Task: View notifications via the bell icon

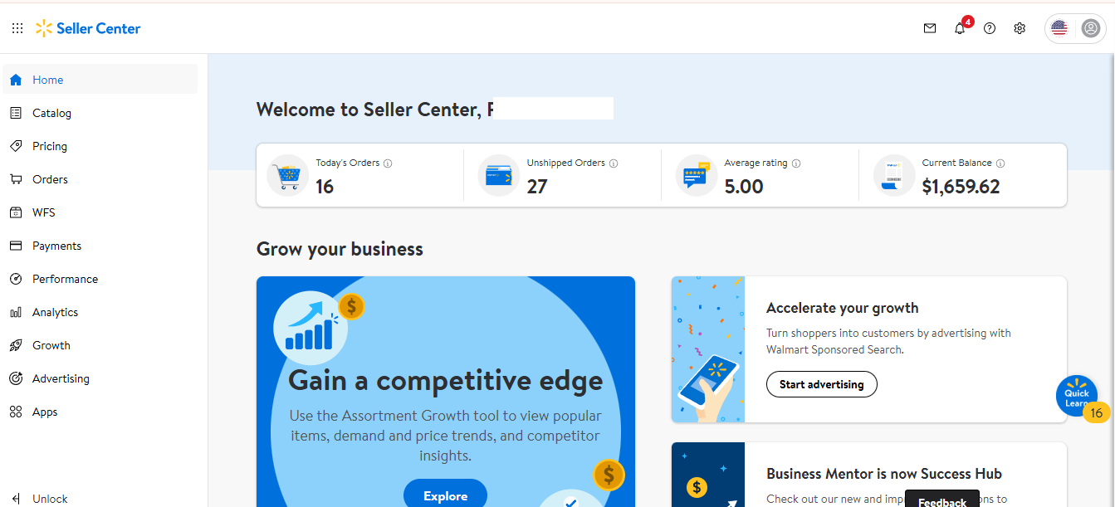Action: click(x=960, y=28)
